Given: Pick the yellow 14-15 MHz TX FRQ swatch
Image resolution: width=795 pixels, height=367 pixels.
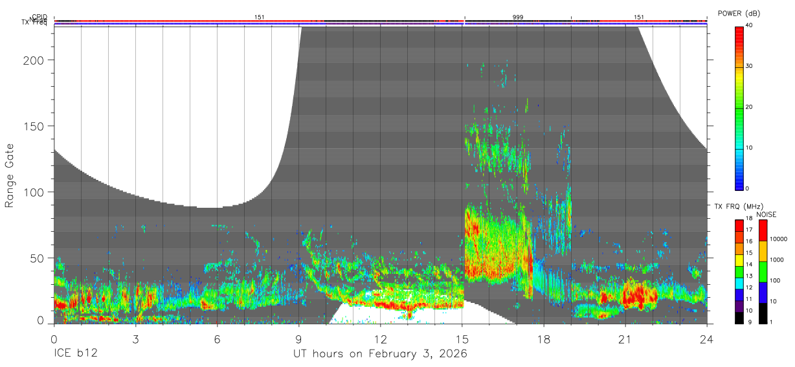Looking at the screenshot, I should click(739, 259).
